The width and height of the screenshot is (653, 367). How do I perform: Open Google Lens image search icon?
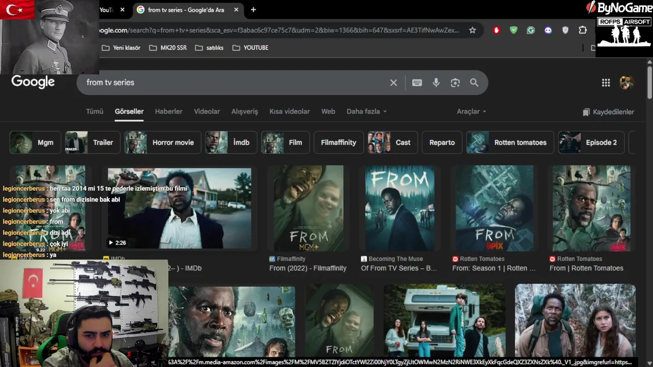455,83
